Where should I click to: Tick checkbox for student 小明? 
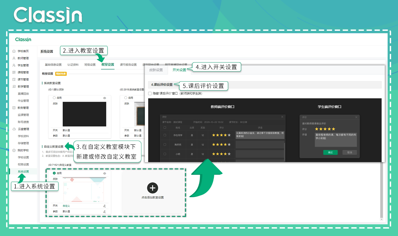tap(165, 154)
